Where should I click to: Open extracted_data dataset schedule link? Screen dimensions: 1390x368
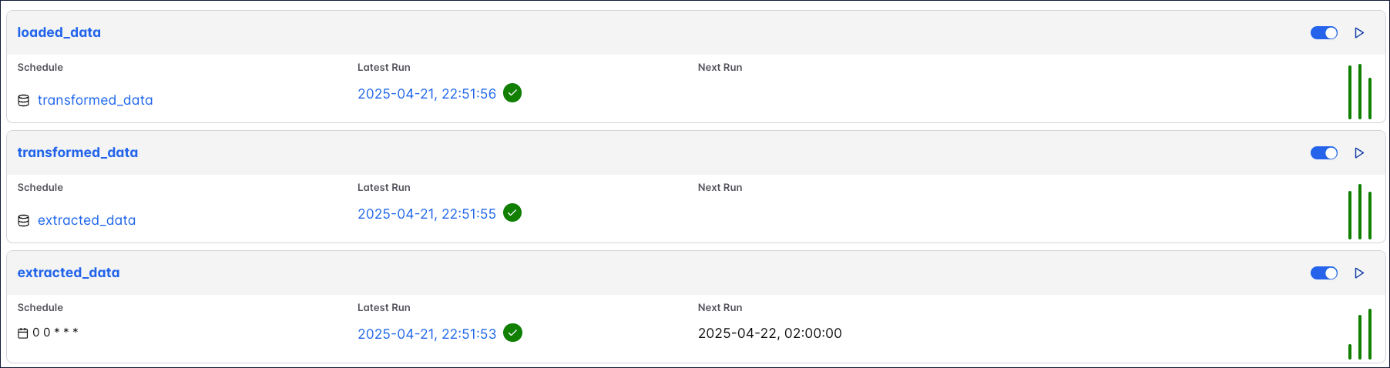[x=86, y=220]
